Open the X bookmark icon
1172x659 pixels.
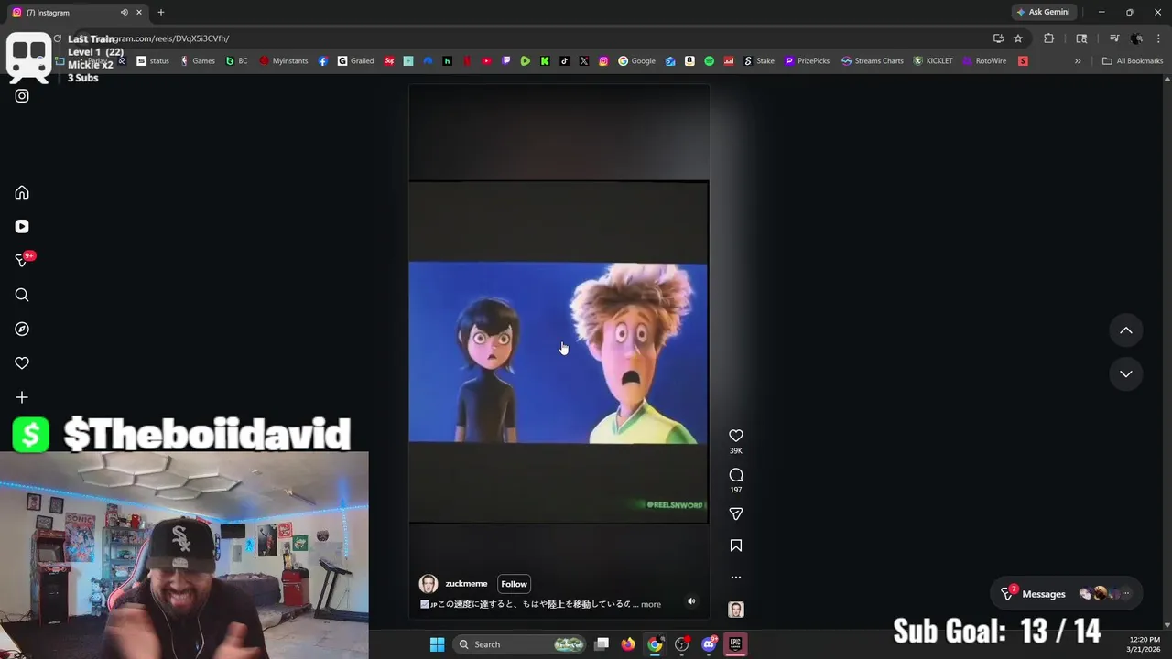[584, 61]
